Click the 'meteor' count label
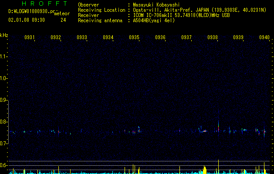The height and width of the screenshot is (174, 274). tap(62, 13)
